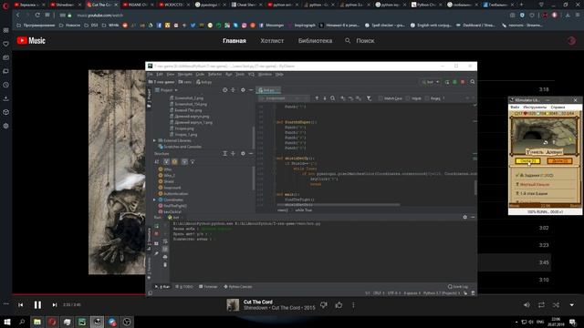The image size is (584, 328).
Task: Open Project panel settings gear
Action: pos(243,90)
